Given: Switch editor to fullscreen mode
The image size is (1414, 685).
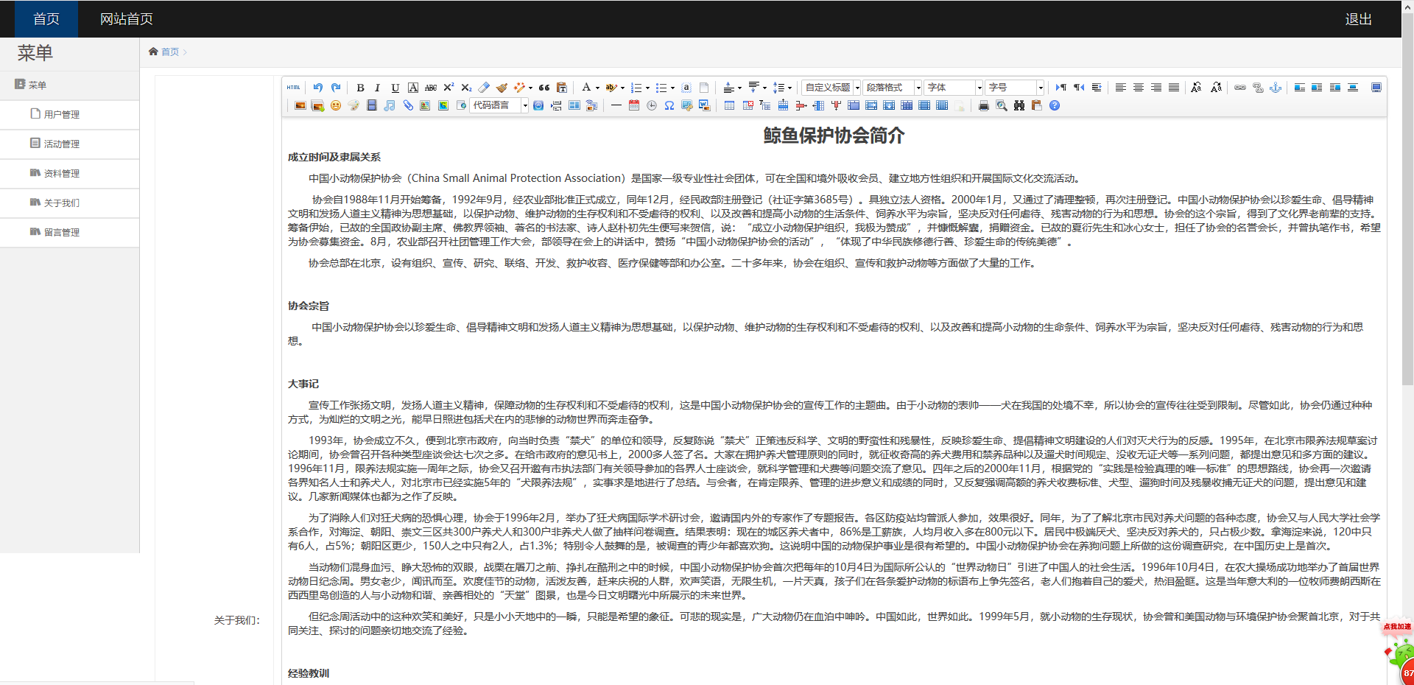Looking at the screenshot, I should click(1376, 88).
